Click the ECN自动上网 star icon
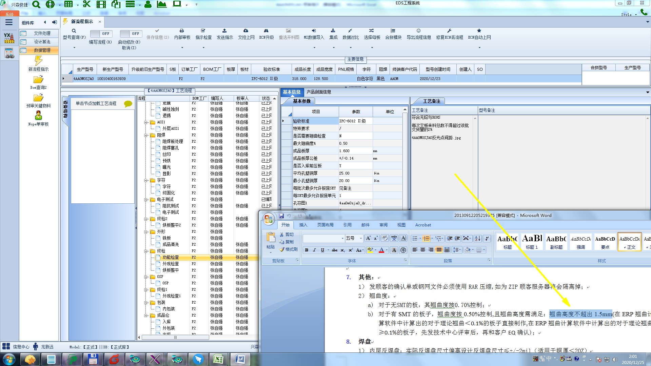This screenshot has height=366, width=651. click(479, 31)
